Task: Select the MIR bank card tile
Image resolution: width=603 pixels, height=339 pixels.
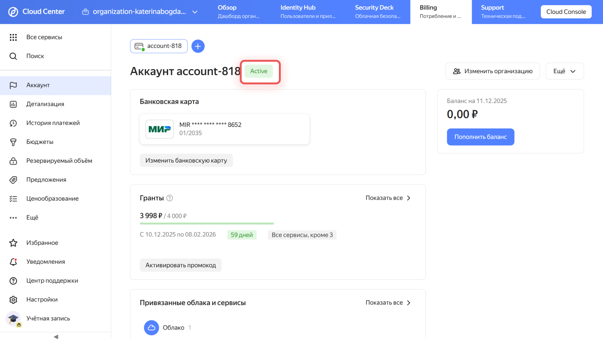Action: point(224,129)
